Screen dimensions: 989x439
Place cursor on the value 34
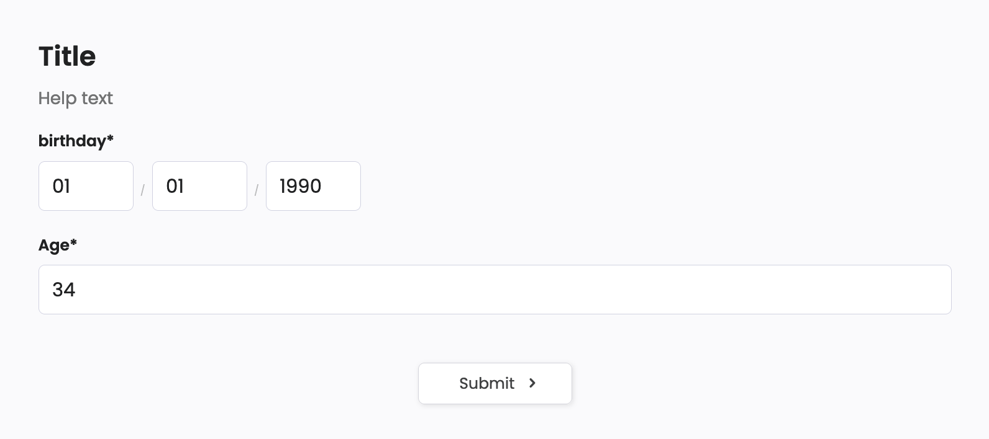coord(64,290)
